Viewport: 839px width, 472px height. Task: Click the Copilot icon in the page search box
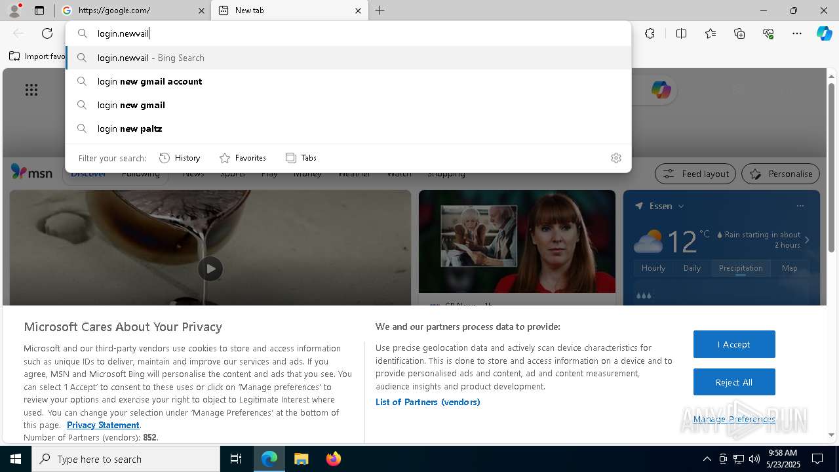click(661, 90)
